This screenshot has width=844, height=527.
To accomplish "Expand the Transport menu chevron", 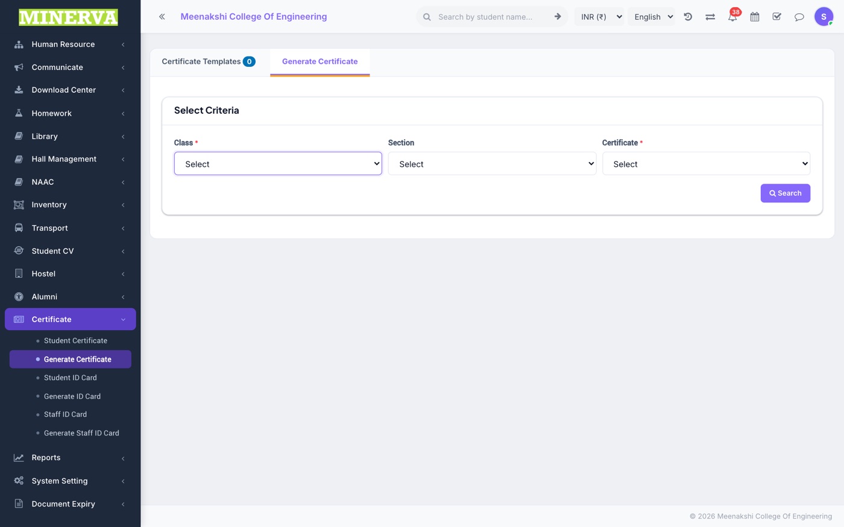I will coord(123,228).
